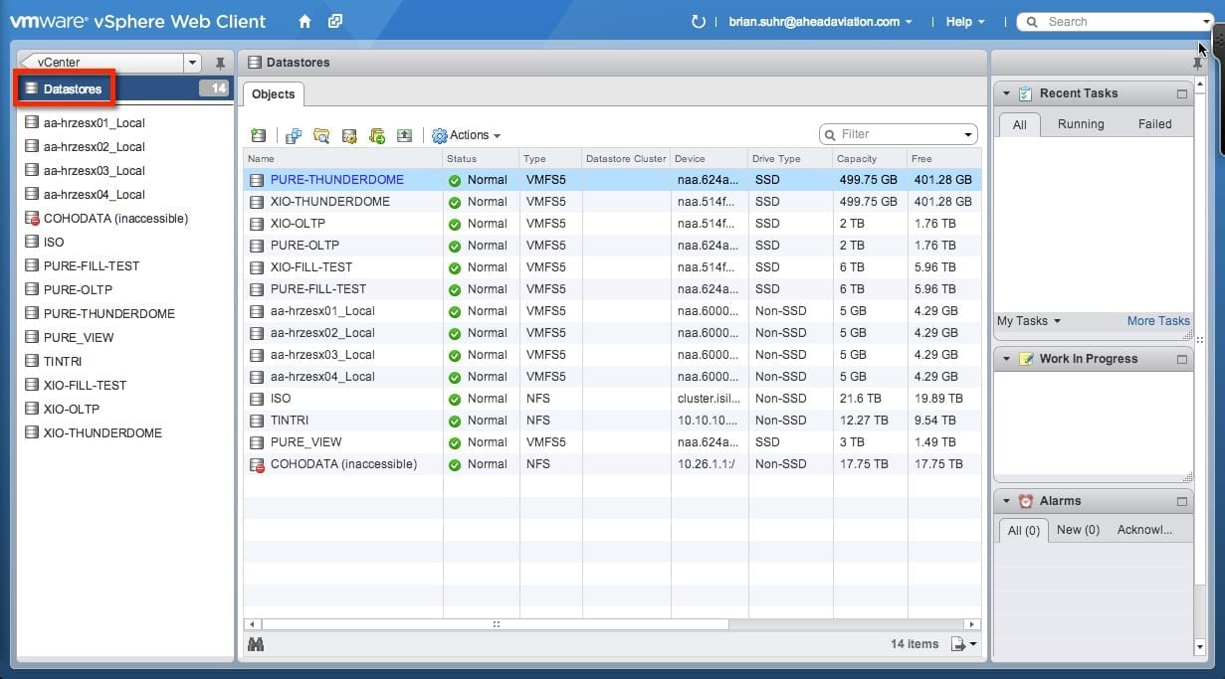Viewport: 1225px width, 679px height.
Task: Select the Objects tab
Action: tap(274, 94)
